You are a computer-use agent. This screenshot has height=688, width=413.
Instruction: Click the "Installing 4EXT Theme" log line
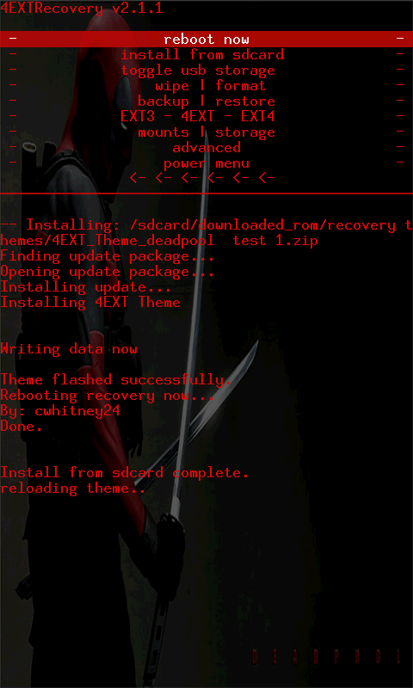tap(90, 303)
